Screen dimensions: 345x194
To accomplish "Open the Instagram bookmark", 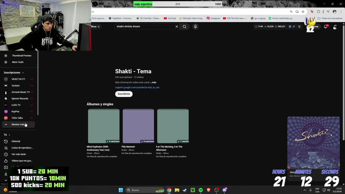I will (x=213, y=18).
